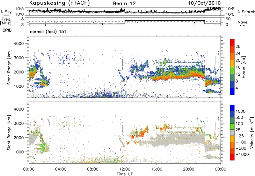
Task: Click the '60' Nave axis tick
Action: click(228, 19)
